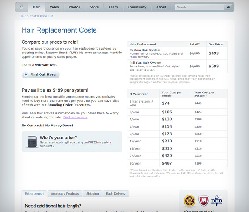
Task: Click the 12/year row label
Action: click(x=135, y=141)
